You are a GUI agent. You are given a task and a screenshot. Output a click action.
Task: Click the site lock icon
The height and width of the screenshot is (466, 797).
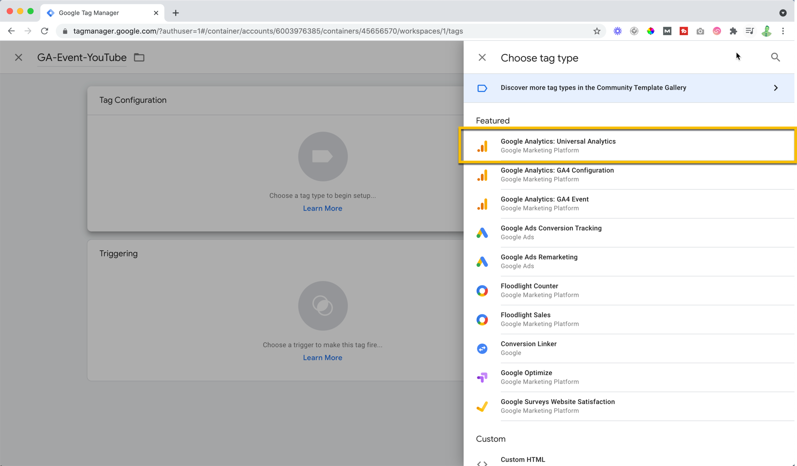[65, 31]
